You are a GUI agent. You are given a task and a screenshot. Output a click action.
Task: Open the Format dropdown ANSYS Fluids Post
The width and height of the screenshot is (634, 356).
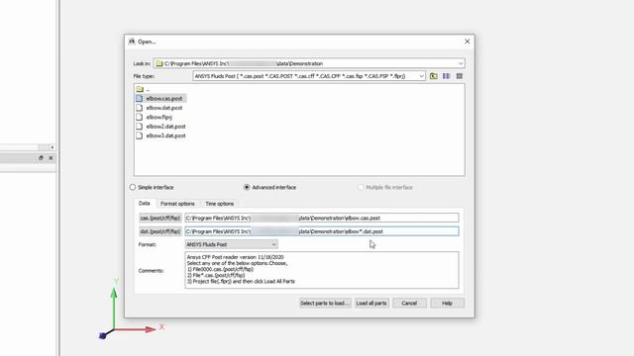click(x=231, y=244)
